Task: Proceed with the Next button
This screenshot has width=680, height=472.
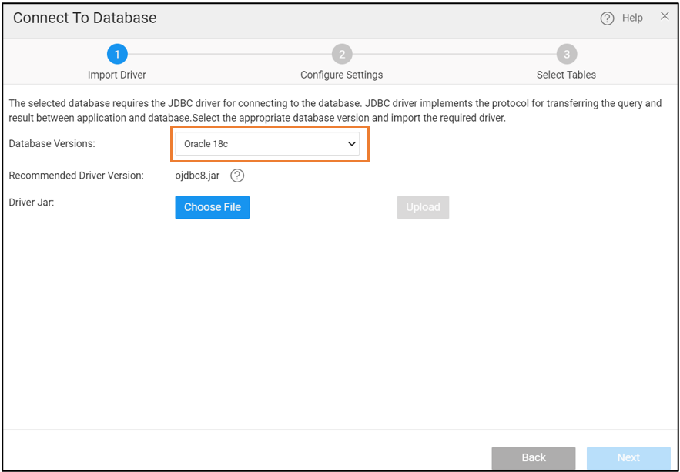Action: [628, 457]
